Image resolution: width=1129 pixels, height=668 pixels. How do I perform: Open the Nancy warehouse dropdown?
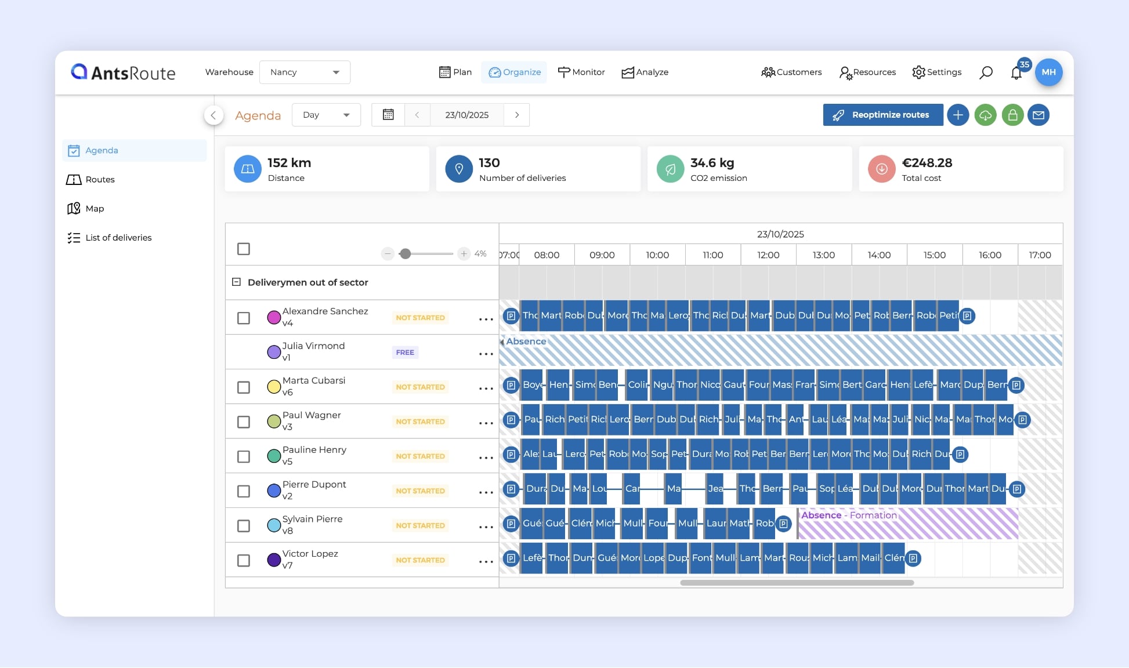(305, 72)
